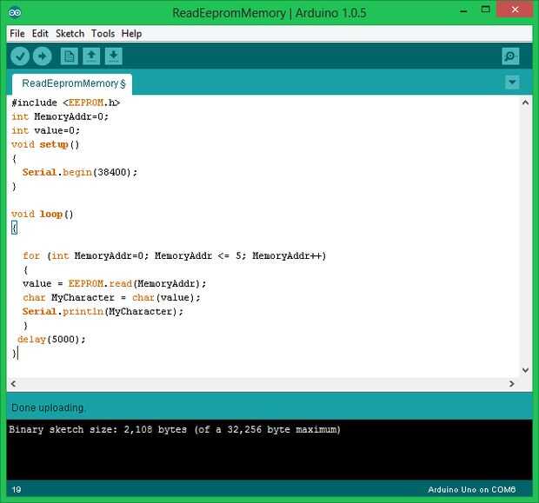Click the 'void setup()' line
Image resolution: width=539 pixels, height=503 pixels.
(45, 145)
